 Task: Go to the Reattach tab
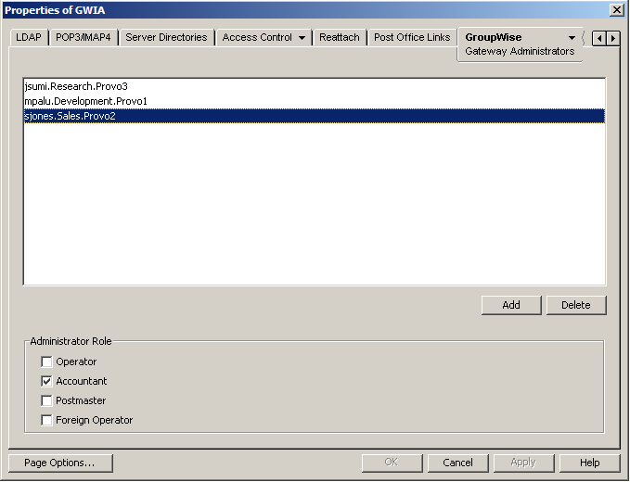click(x=340, y=37)
